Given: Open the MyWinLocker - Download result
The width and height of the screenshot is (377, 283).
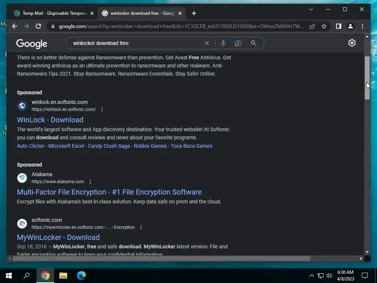Looking at the screenshot, I should pos(58,238).
